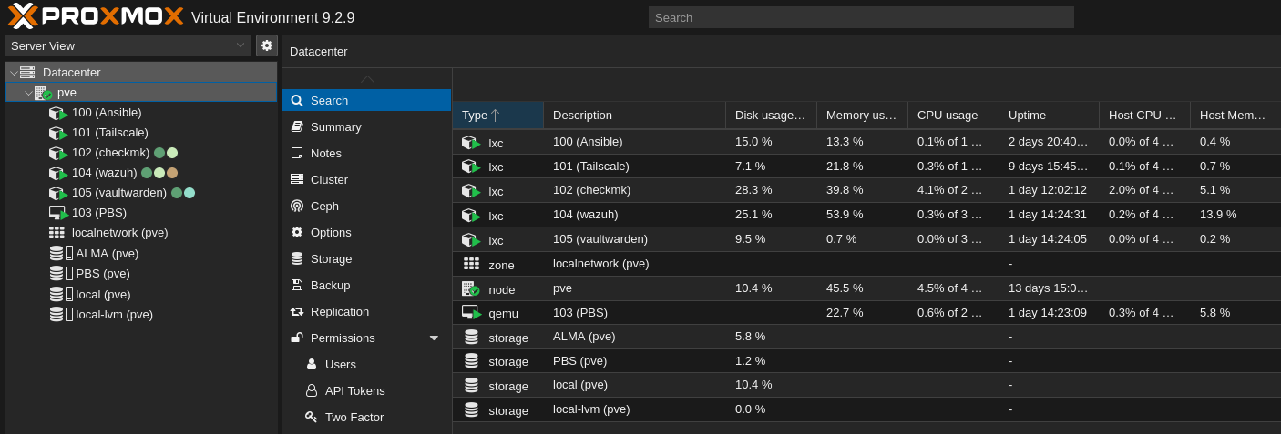Click the light teal tag dot on 105 (vaultwarden)
Viewport: 1281px width, 434px height.
point(190,193)
